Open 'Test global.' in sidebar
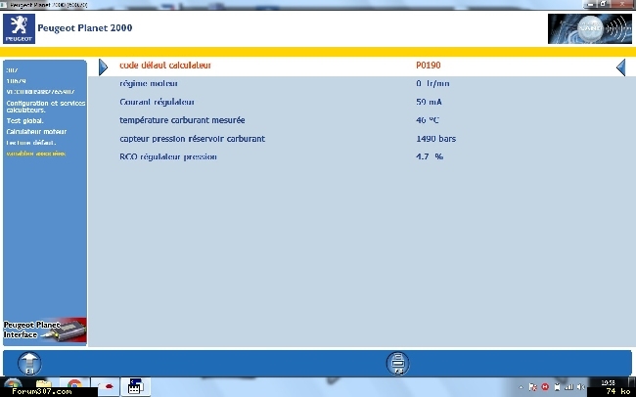The height and width of the screenshot is (397, 636). click(x=25, y=121)
